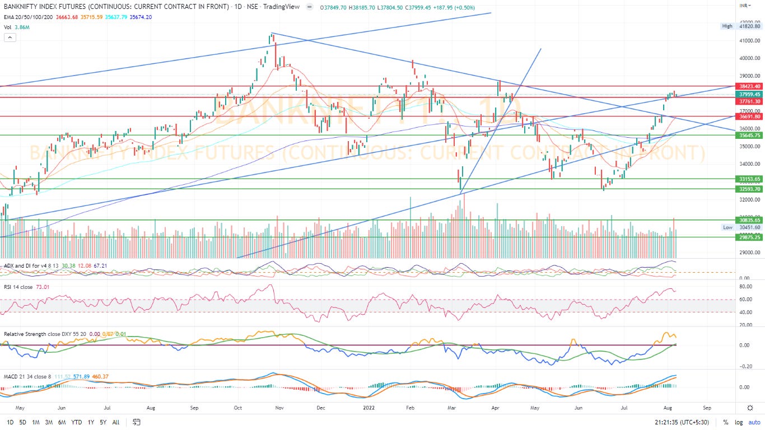Click the 36691.80 red price label
Image resolution: width=765 pixels, height=430 pixels.
(749, 116)
